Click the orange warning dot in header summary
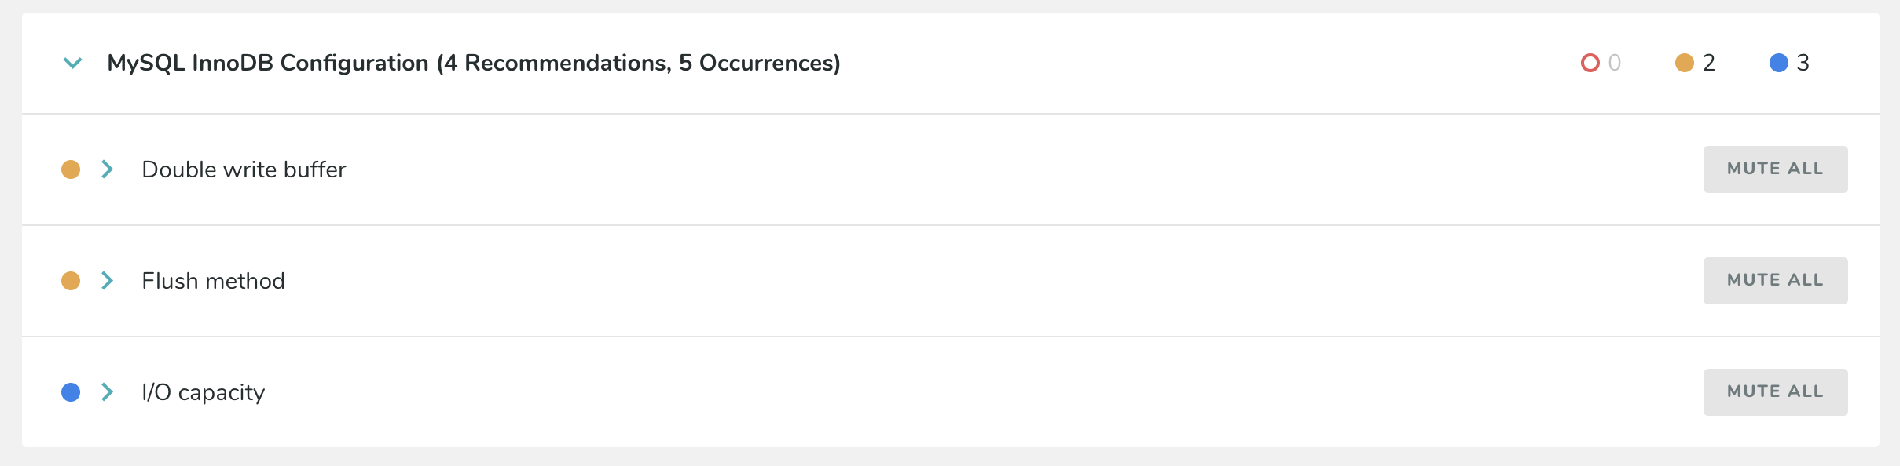Image resolution: width=1900 pixels, height=466 pixels. coord(1684,63)
